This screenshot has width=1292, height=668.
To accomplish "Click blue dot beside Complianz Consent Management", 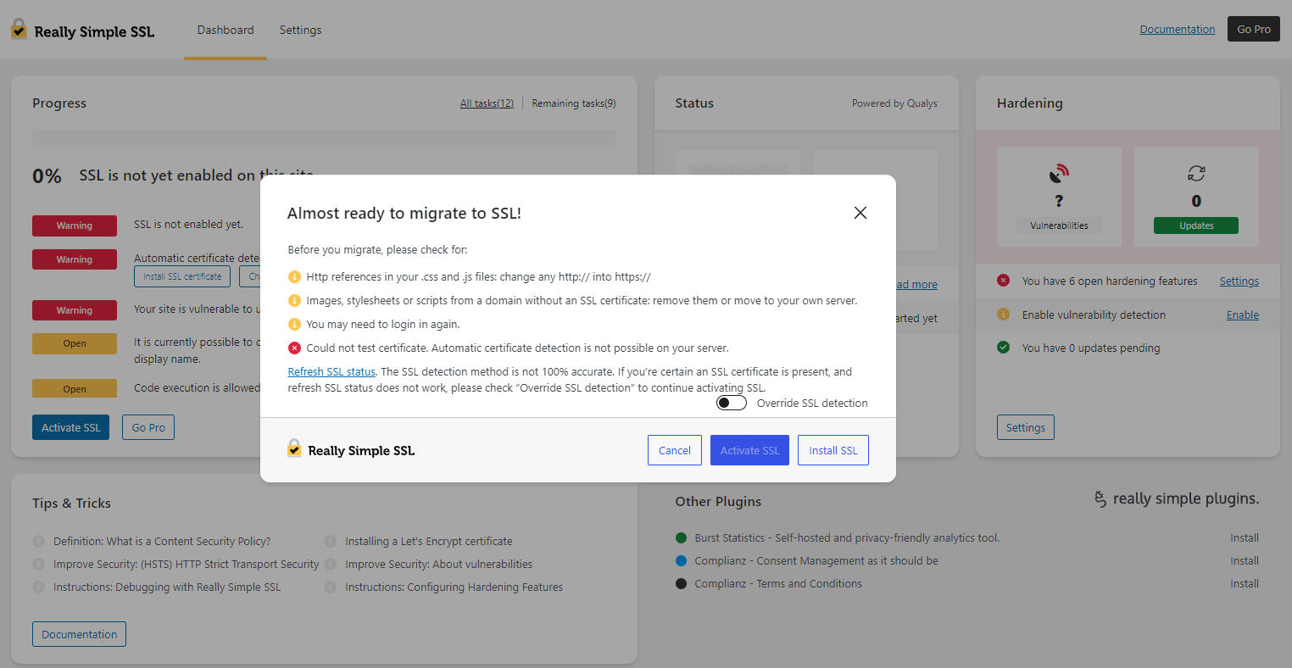I will coord(681,560).
